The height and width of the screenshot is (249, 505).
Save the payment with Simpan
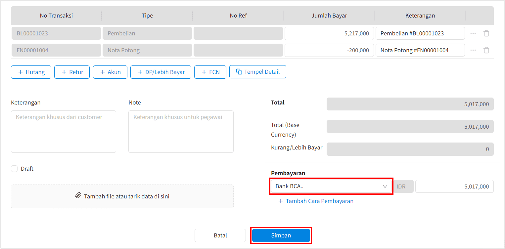281,235
